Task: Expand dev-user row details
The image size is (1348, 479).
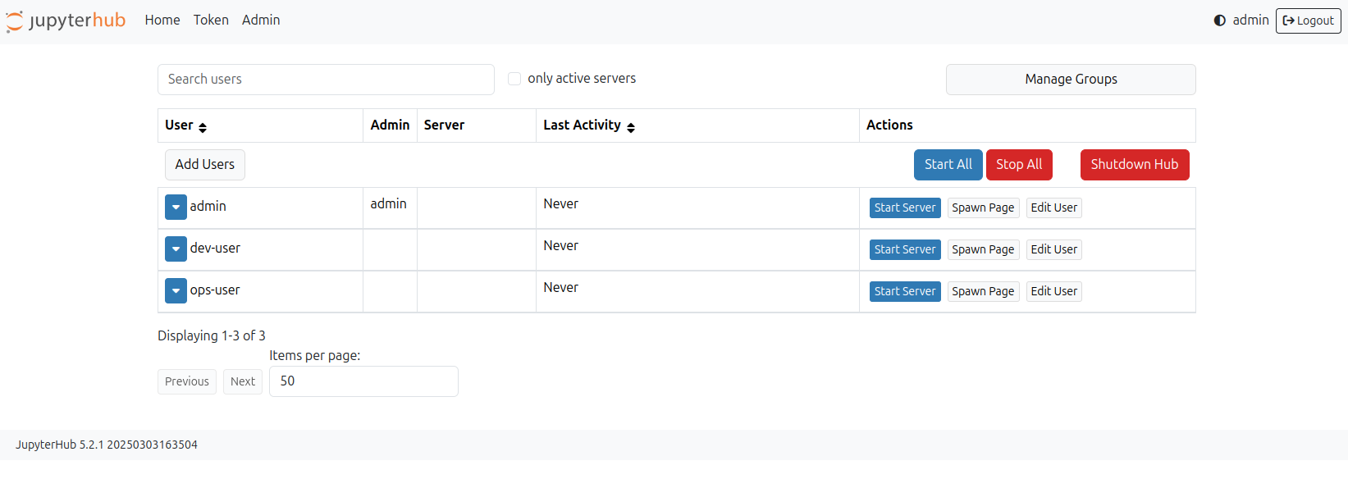Action: pos(176,249)
